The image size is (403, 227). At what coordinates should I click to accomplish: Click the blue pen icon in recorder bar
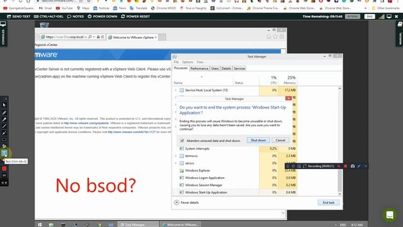pos(359,166)
